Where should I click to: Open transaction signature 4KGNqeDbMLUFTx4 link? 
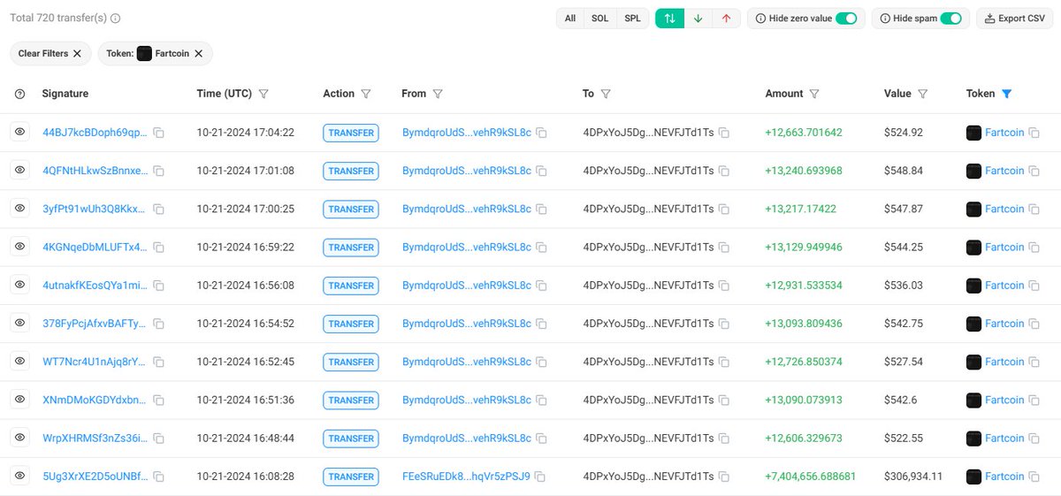click(95, 248)
